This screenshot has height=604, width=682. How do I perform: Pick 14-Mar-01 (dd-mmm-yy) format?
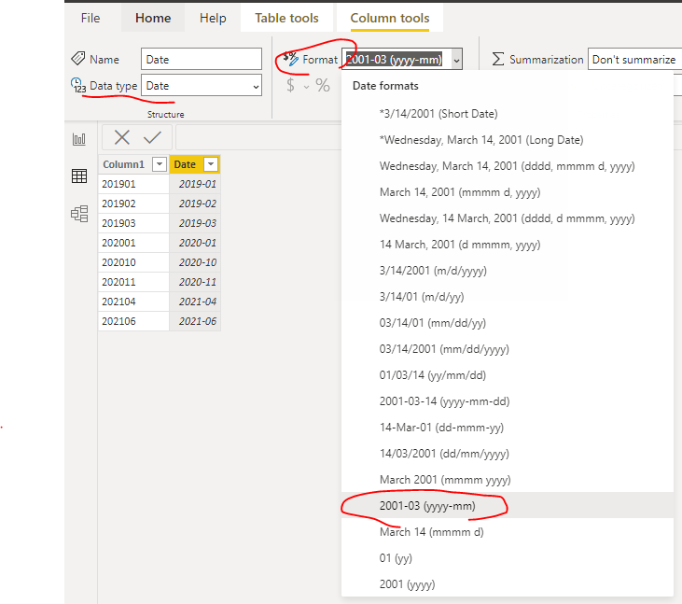[508, 427]
